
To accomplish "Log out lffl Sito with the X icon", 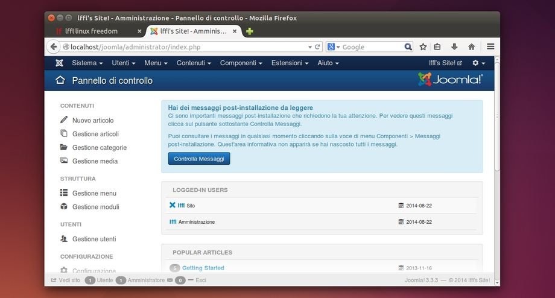I will click(x=173, y=205).
